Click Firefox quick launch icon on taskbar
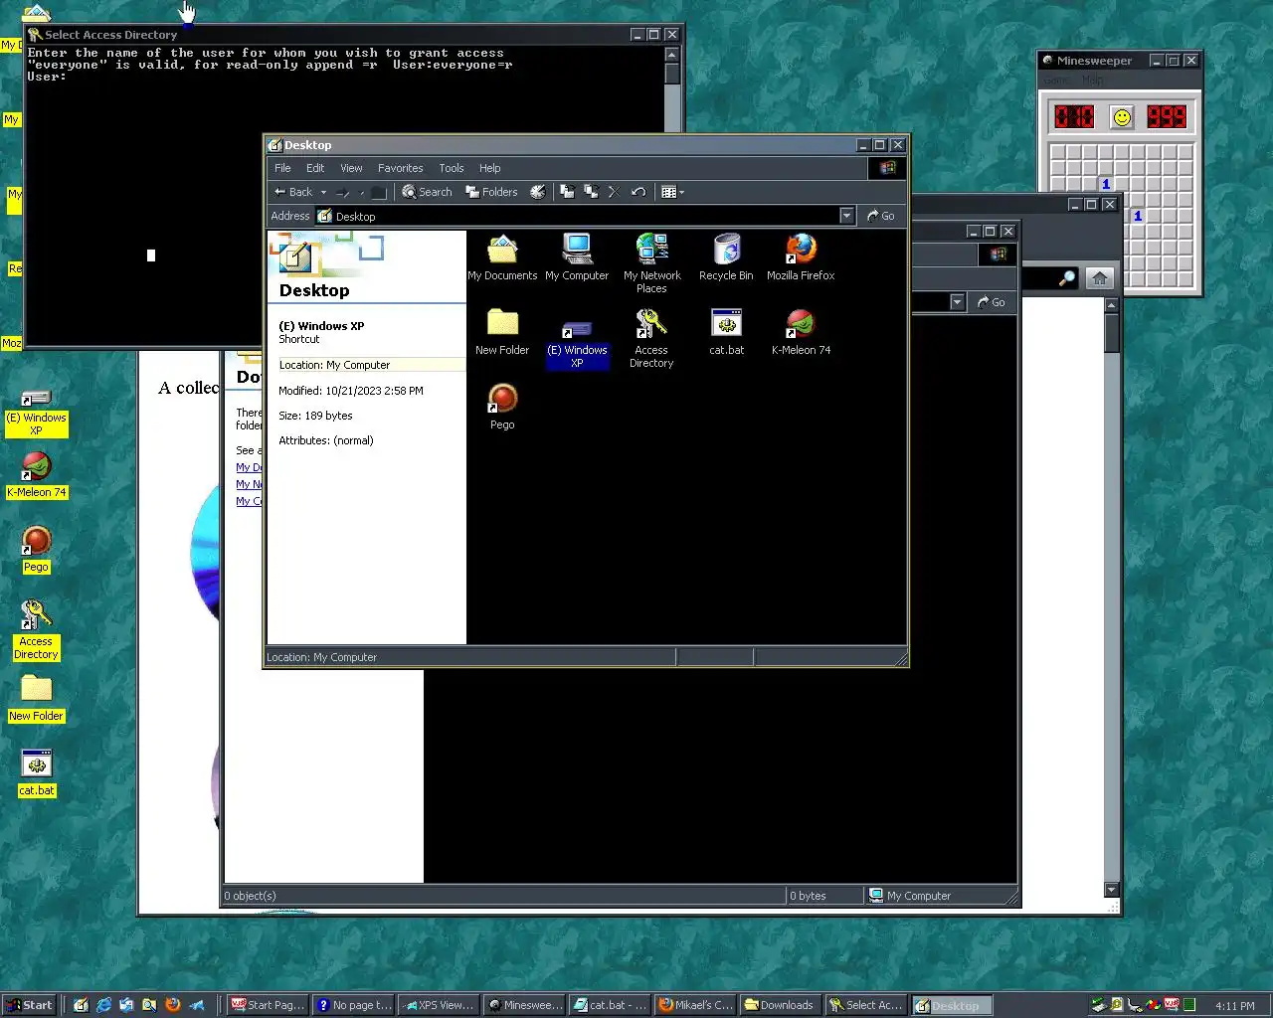 click(172, 1005)
